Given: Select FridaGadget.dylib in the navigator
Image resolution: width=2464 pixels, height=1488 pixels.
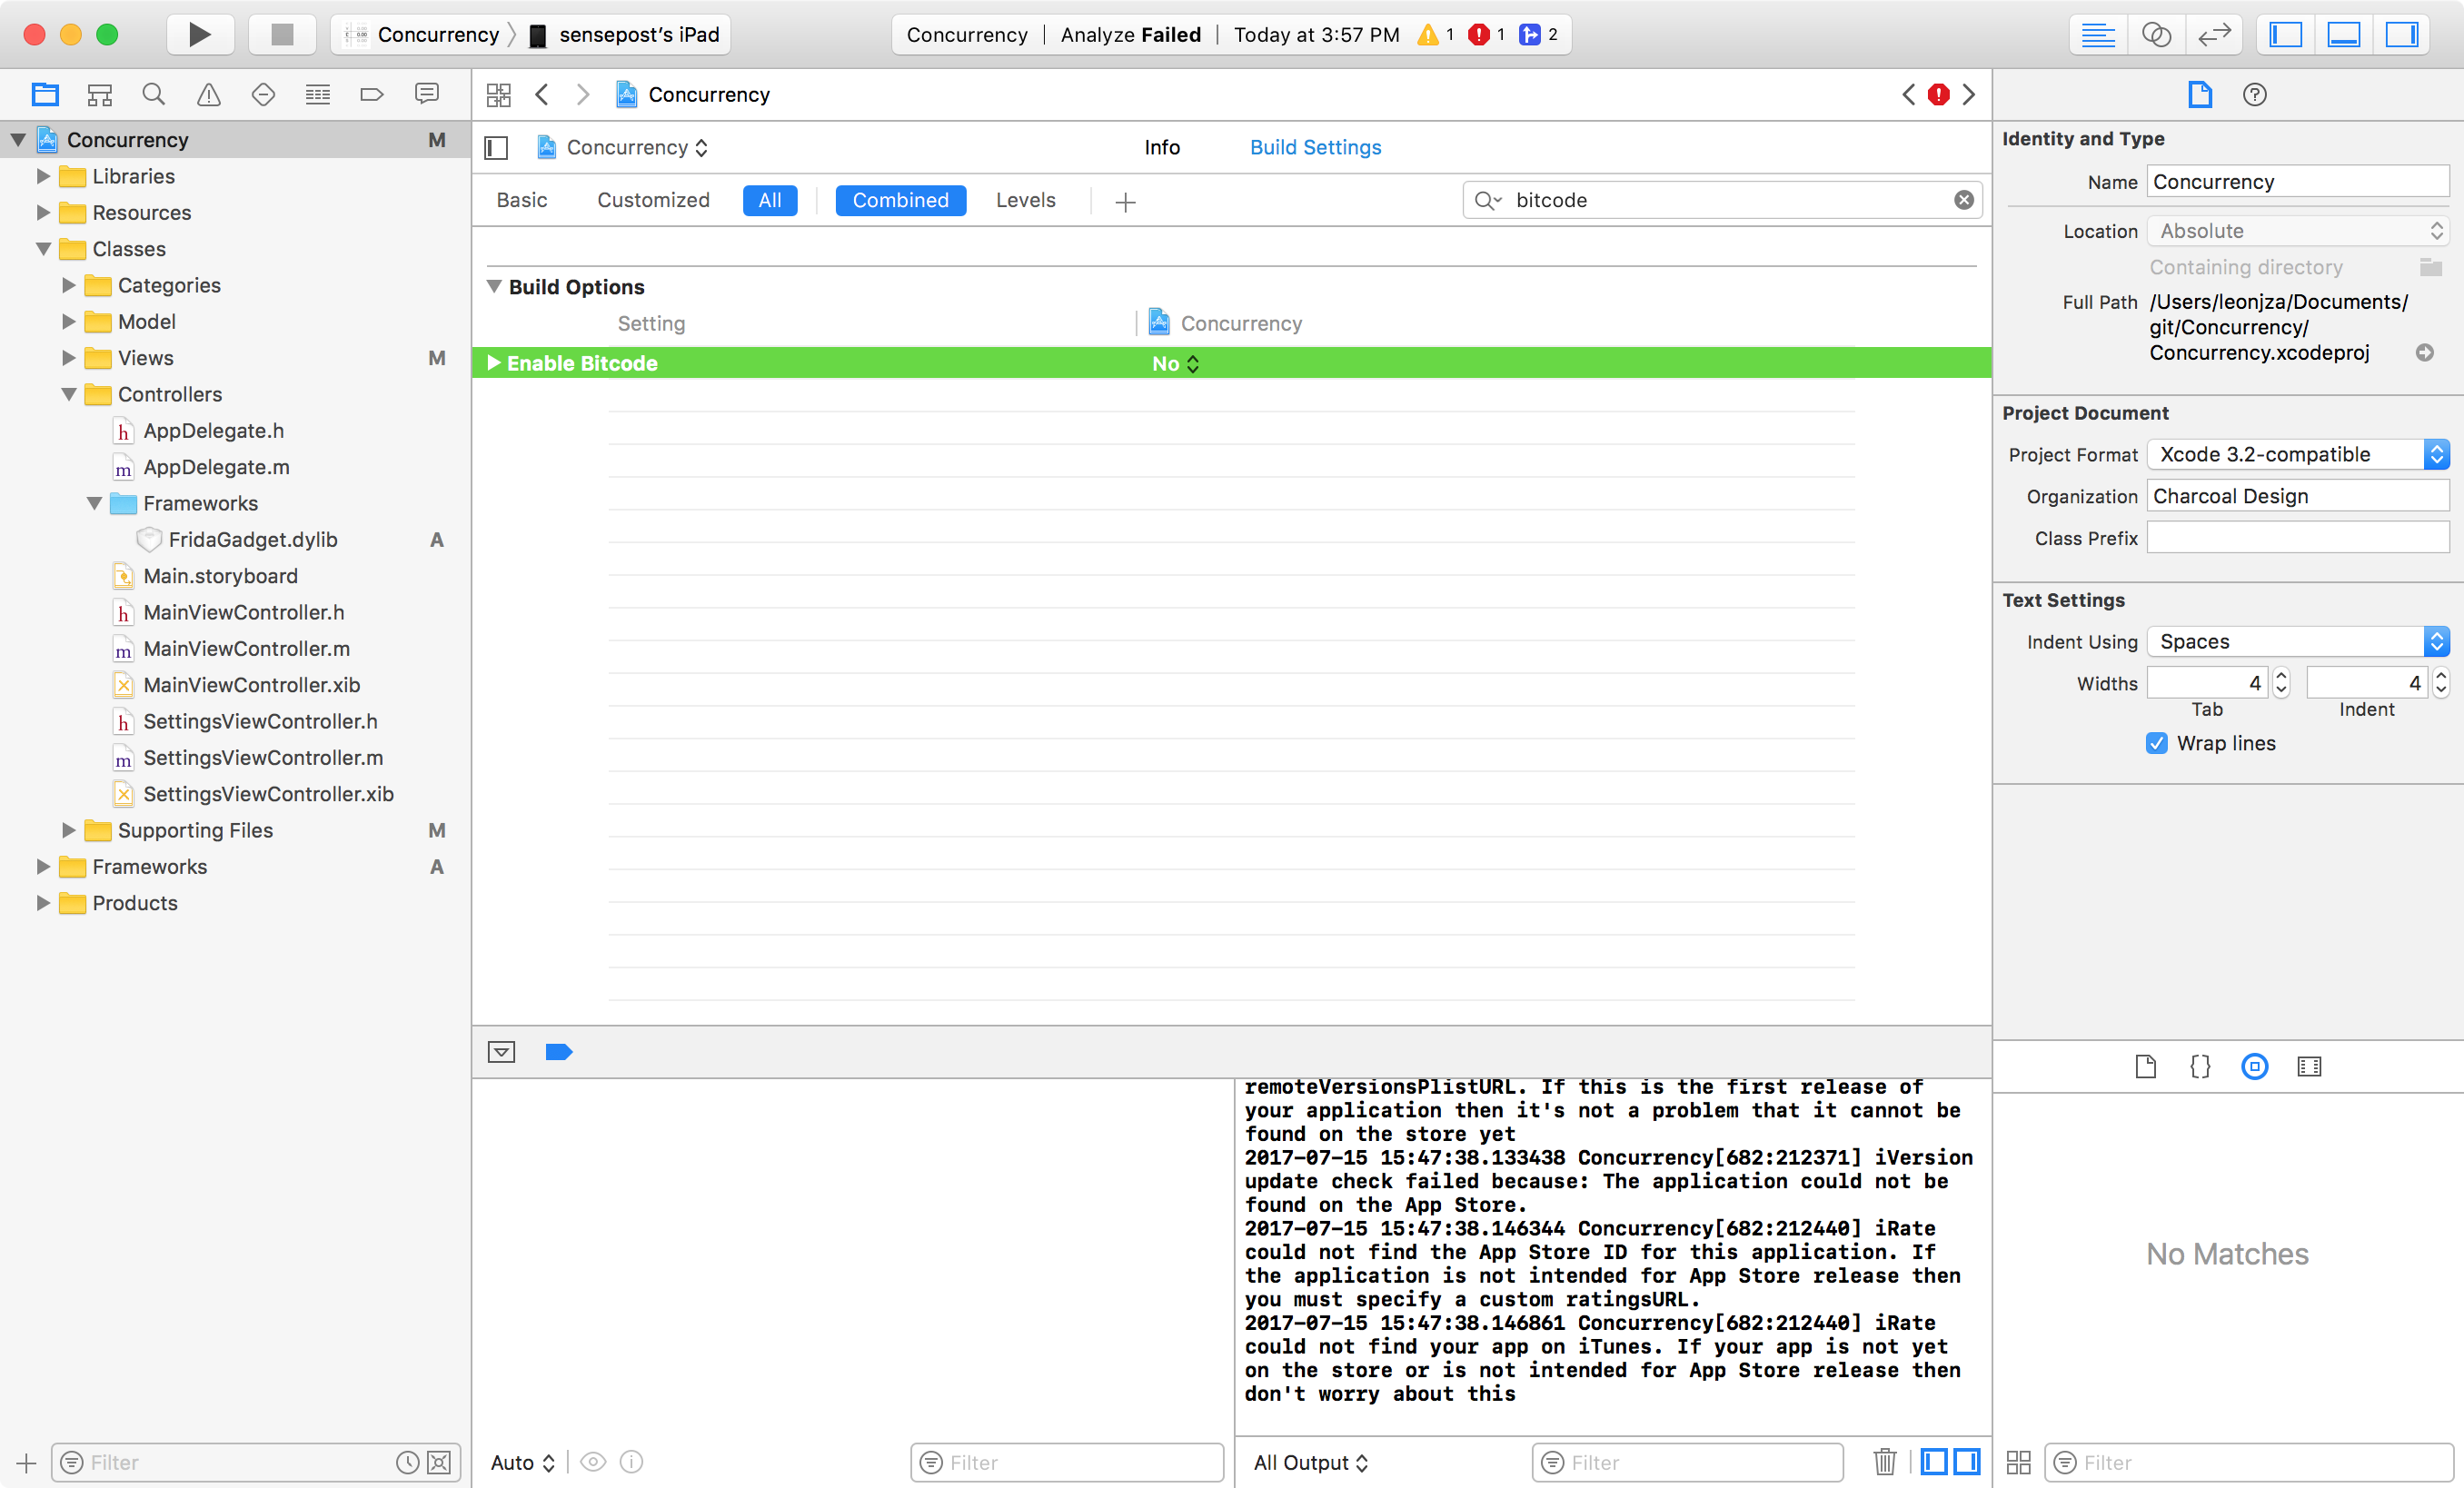Looking at the screenshot, I should click(x=252, y=540).
